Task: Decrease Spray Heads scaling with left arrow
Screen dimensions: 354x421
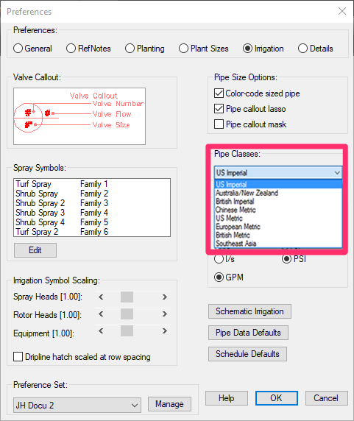Action: 101,297
